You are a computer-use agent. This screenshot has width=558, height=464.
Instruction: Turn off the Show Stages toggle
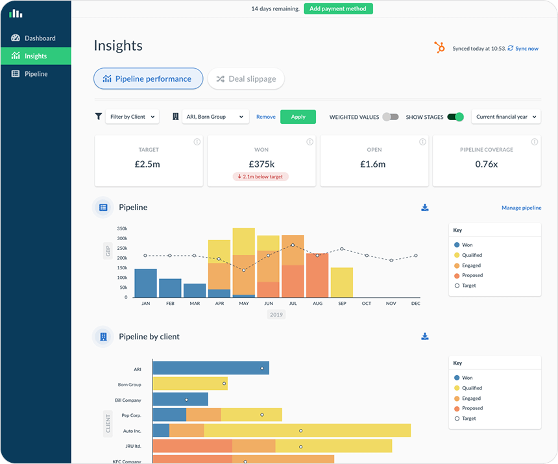click(456, 117)
